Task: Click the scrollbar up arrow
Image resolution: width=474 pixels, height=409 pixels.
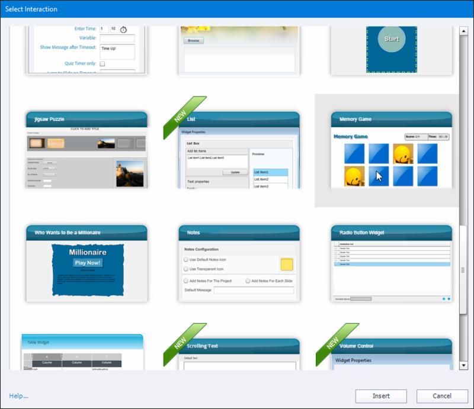Action: tap(463, 31)
